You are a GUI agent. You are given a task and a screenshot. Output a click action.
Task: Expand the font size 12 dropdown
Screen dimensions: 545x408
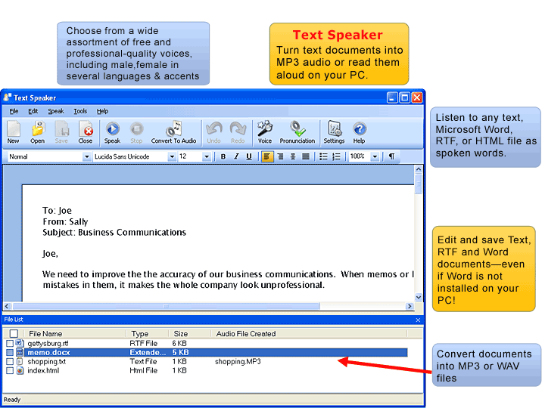[207, 157]
